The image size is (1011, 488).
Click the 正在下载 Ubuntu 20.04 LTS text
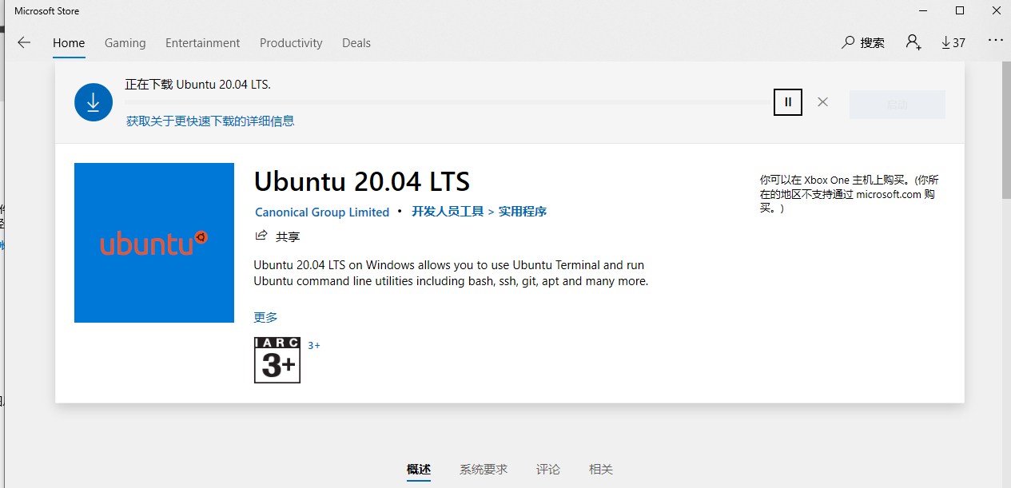coord(198,84)
